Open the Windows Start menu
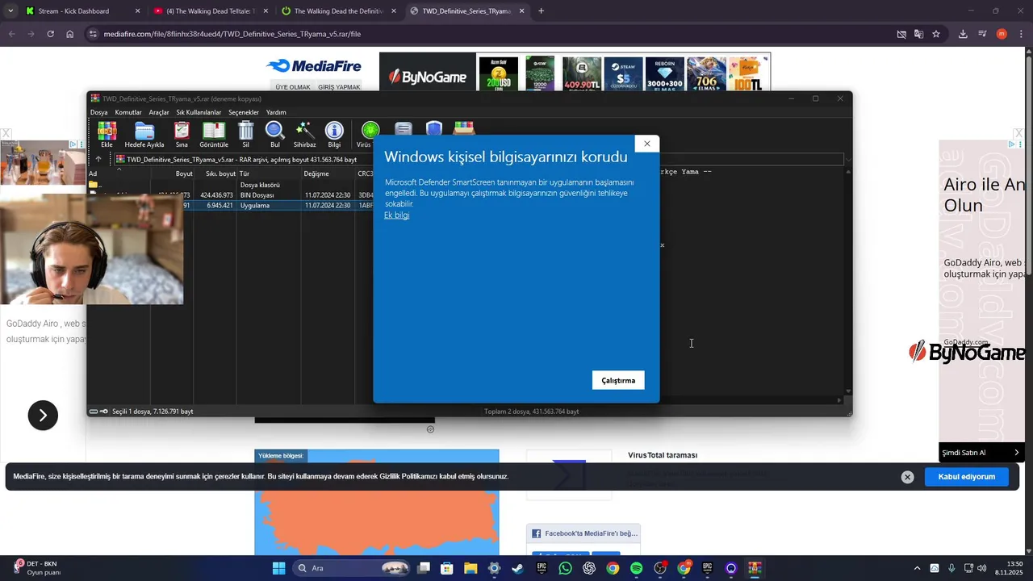The image size is (1033, 581). pyautogui.click(x=278, y=568)
